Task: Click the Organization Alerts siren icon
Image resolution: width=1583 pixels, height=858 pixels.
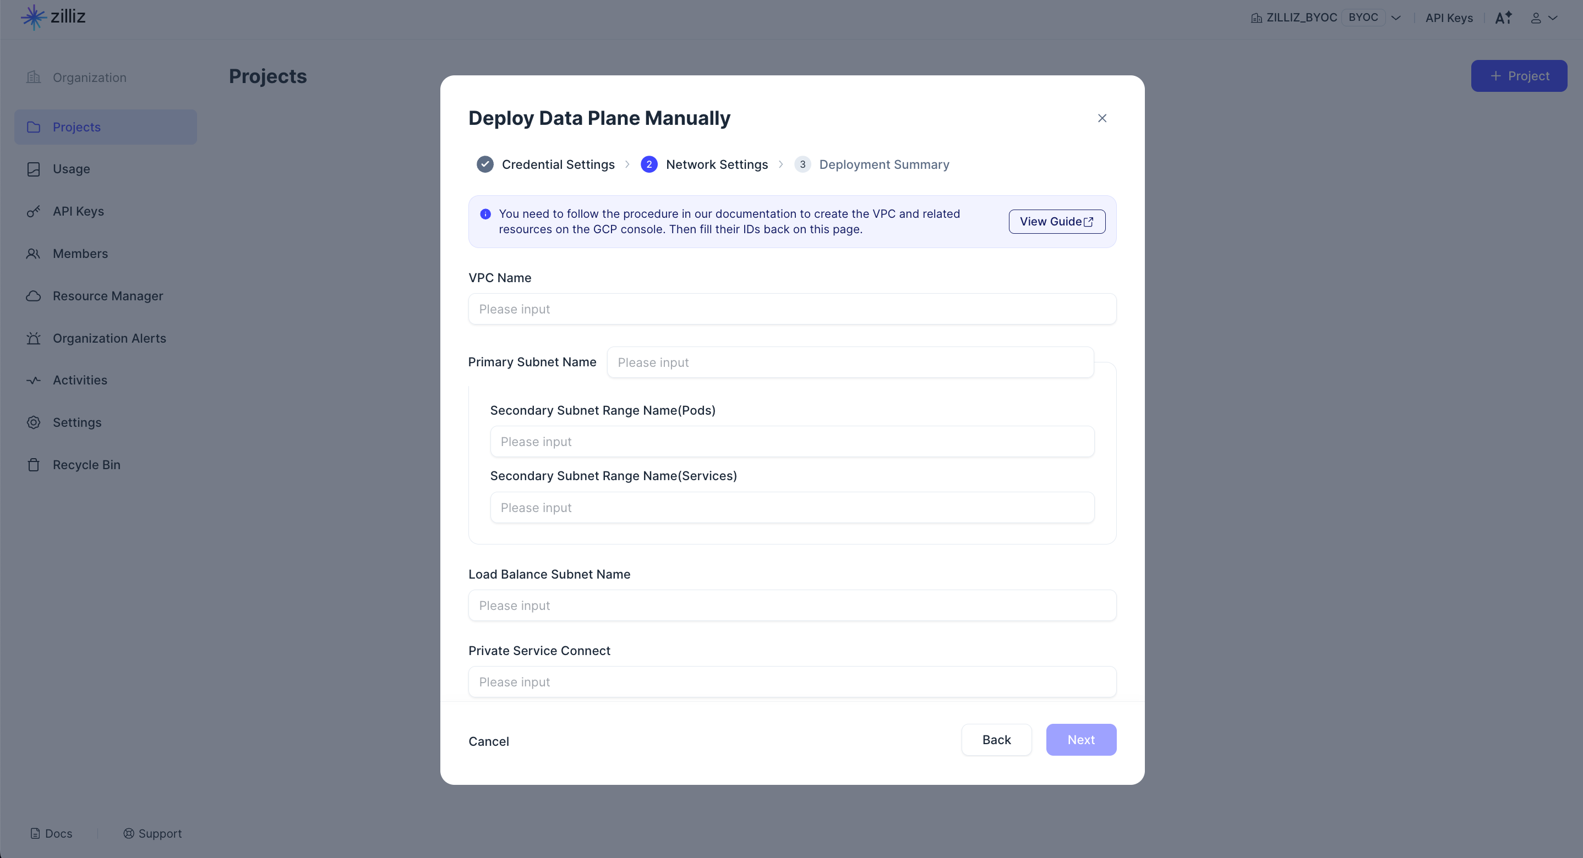Action: pos(34,338)
